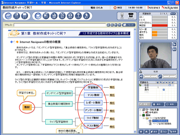Click the refresh page address bar icon
Image resolution: width=180 pixels, height=135 pixels.
coord(112,25)
